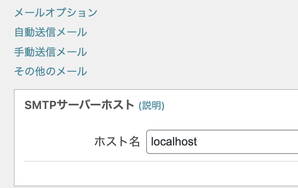Click the divider line below hostname row
The image size is (298, 188).
click(x=161, y=161)
